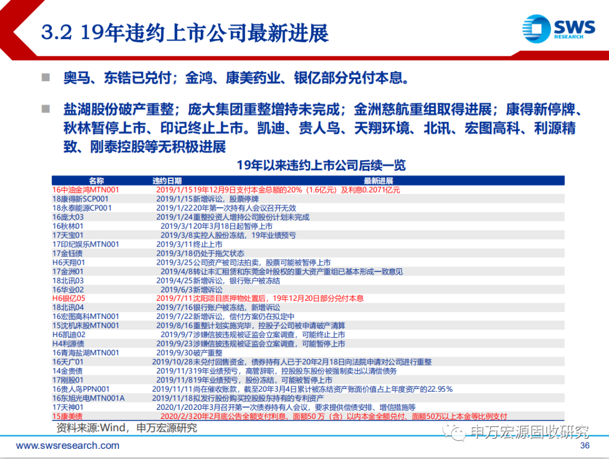Select the row '18康得新SCP001'

click(308, 199)
